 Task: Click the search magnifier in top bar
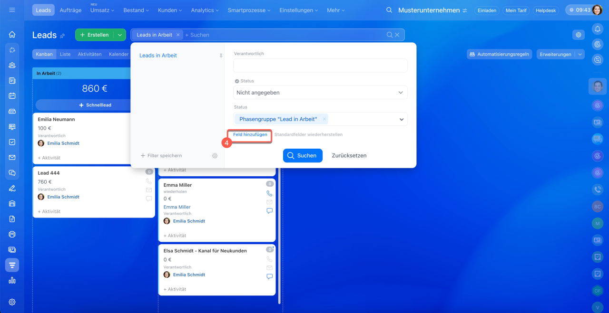(x=389, y=10)
